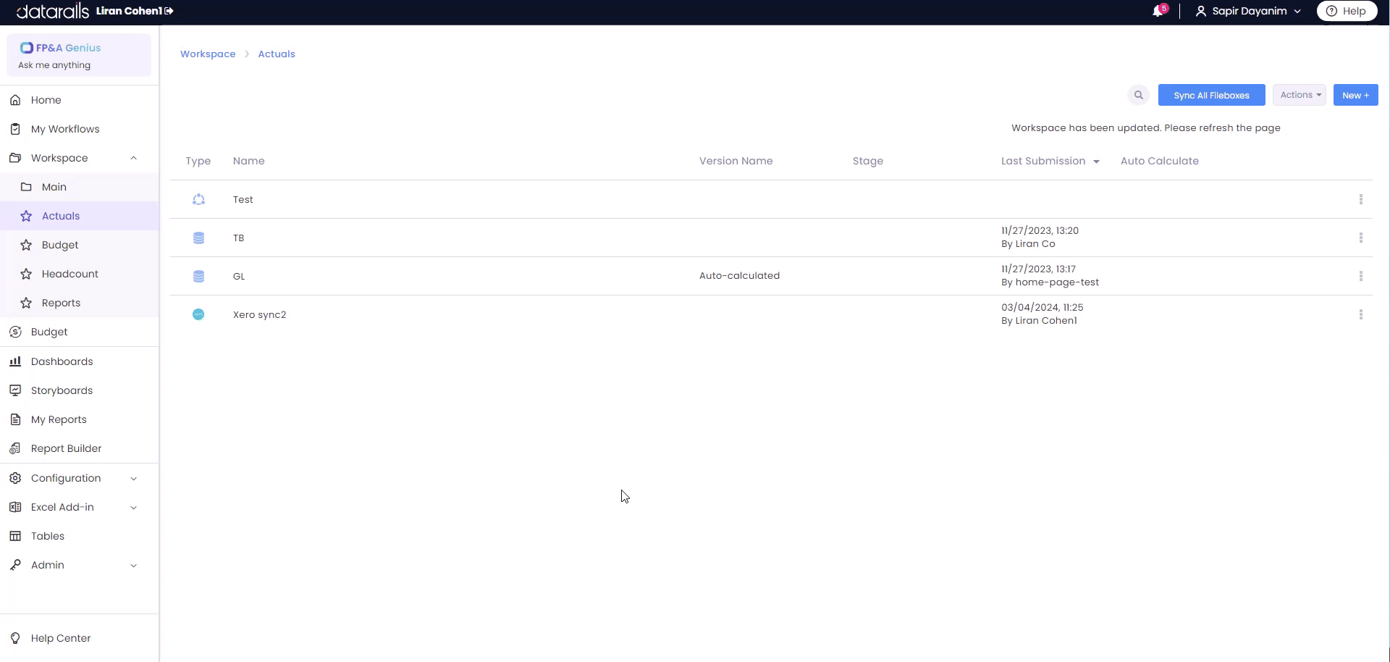
Task: Click the Test row type icon
Action: click(x=198, y=199)
